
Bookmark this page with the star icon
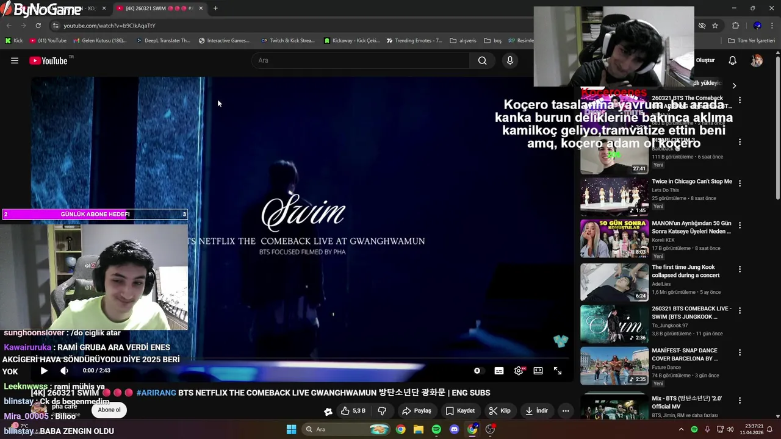click(715, 26)
